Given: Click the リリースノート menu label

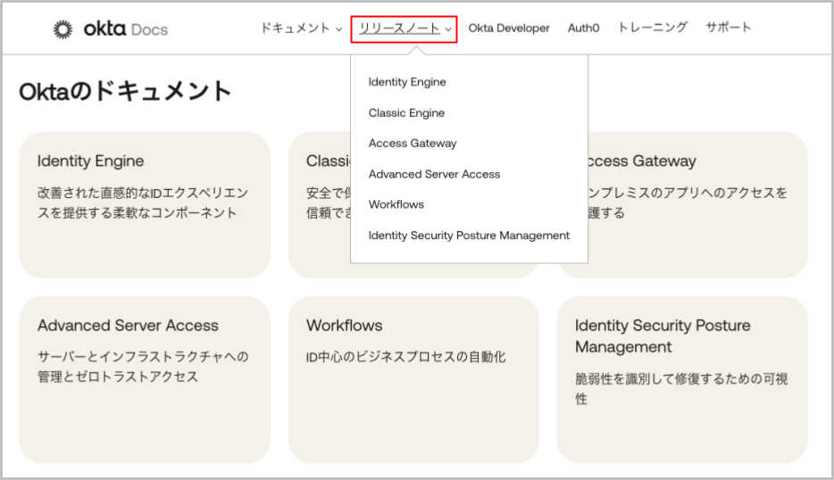Looking at the screenshot, I should click(399, 29).
